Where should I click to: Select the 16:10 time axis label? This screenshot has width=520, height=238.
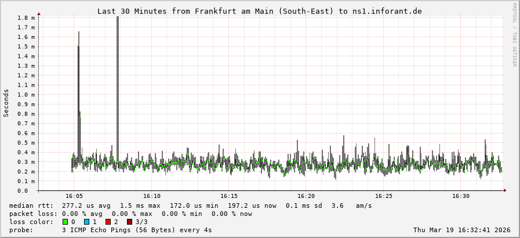[151, 196]
